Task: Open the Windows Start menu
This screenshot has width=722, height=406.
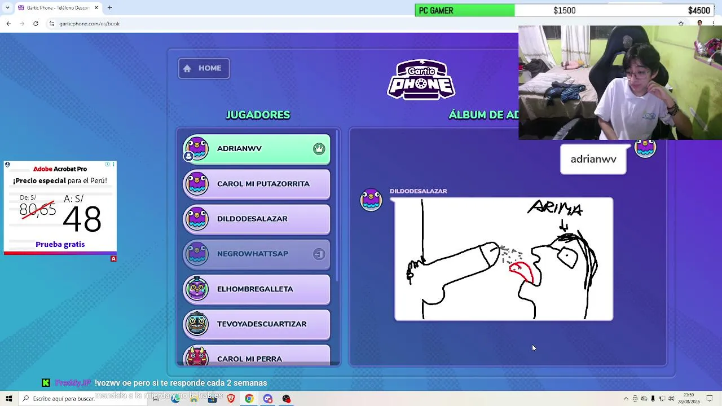Action: 8,399
